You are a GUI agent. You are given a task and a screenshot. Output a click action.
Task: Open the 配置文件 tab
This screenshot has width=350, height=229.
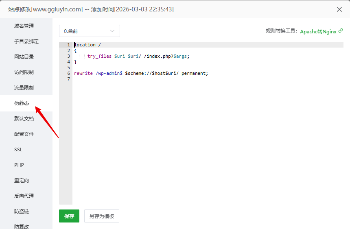[x=24, y=134]
